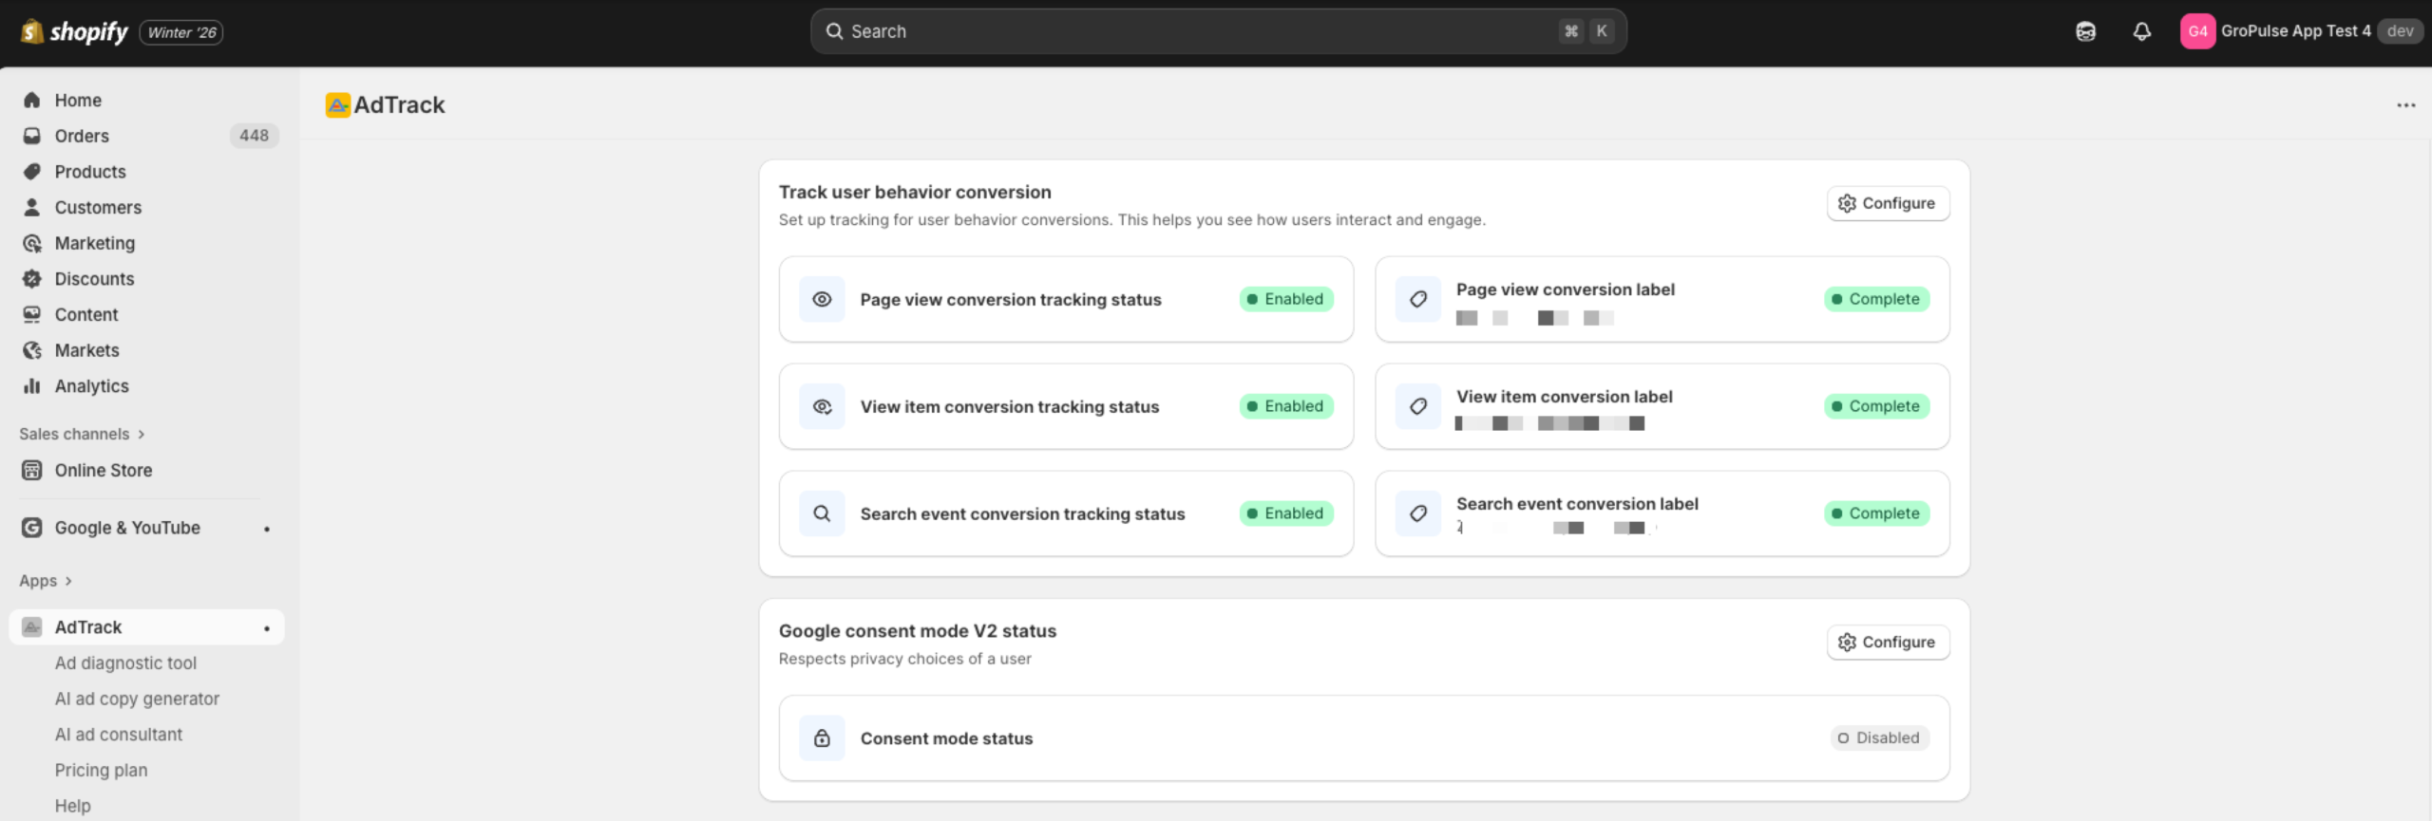This screenshot has height=821, width=2432.
Task: Configure Track user behavior conversion
Action: 1888,203
